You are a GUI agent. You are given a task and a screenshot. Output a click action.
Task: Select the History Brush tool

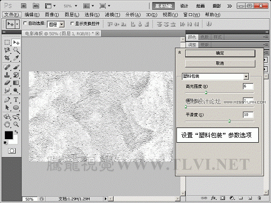pyautogui.click(x=16, y=75)
